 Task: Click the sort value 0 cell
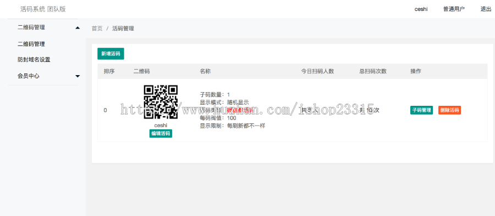106,110
